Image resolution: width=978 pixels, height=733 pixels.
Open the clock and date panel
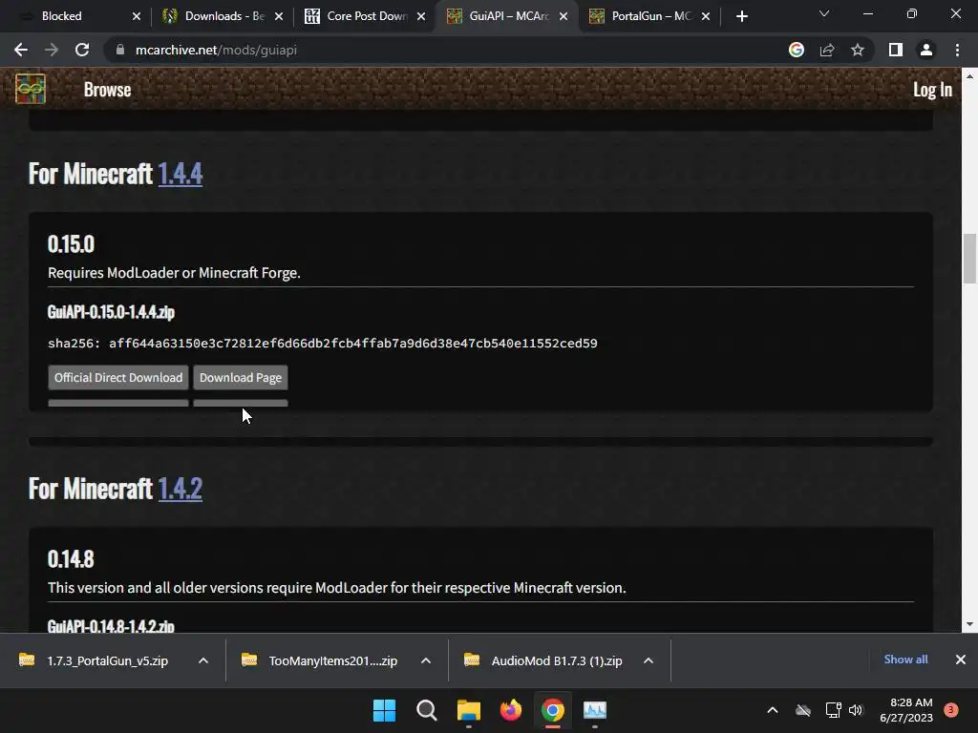[x=906, y=710]
